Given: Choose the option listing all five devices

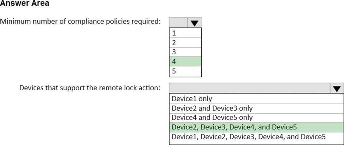Looking at the screenshot, I should [x=256, y=137].
